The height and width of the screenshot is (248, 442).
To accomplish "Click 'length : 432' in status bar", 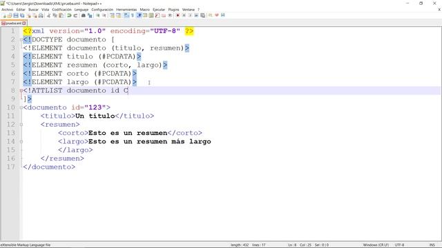I will pos(240,245).
